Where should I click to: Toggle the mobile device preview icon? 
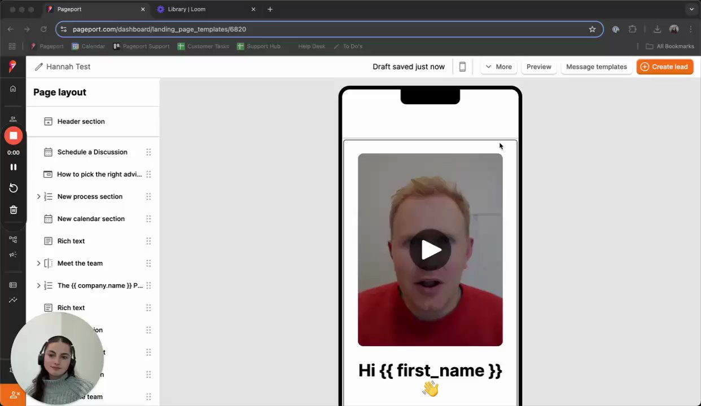click(462, 67)
